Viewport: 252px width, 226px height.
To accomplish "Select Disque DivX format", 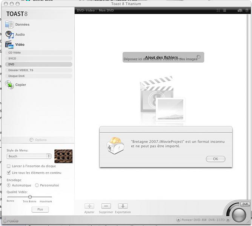I will click(38, 76).
